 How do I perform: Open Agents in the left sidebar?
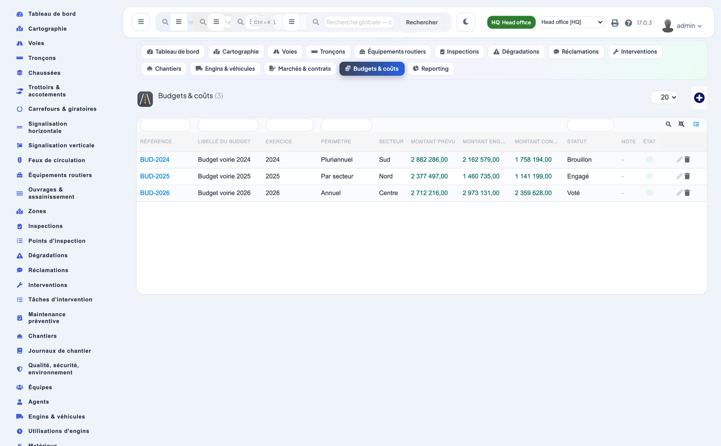point(38,402)
